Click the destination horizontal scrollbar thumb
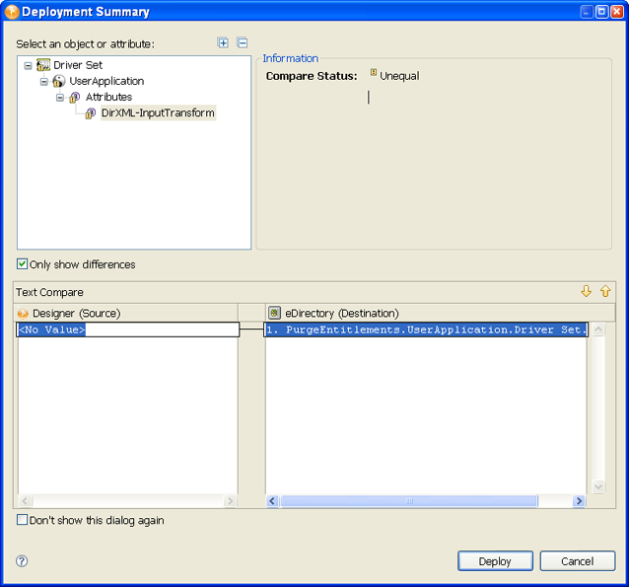629x587 pixels. point(409,501)
